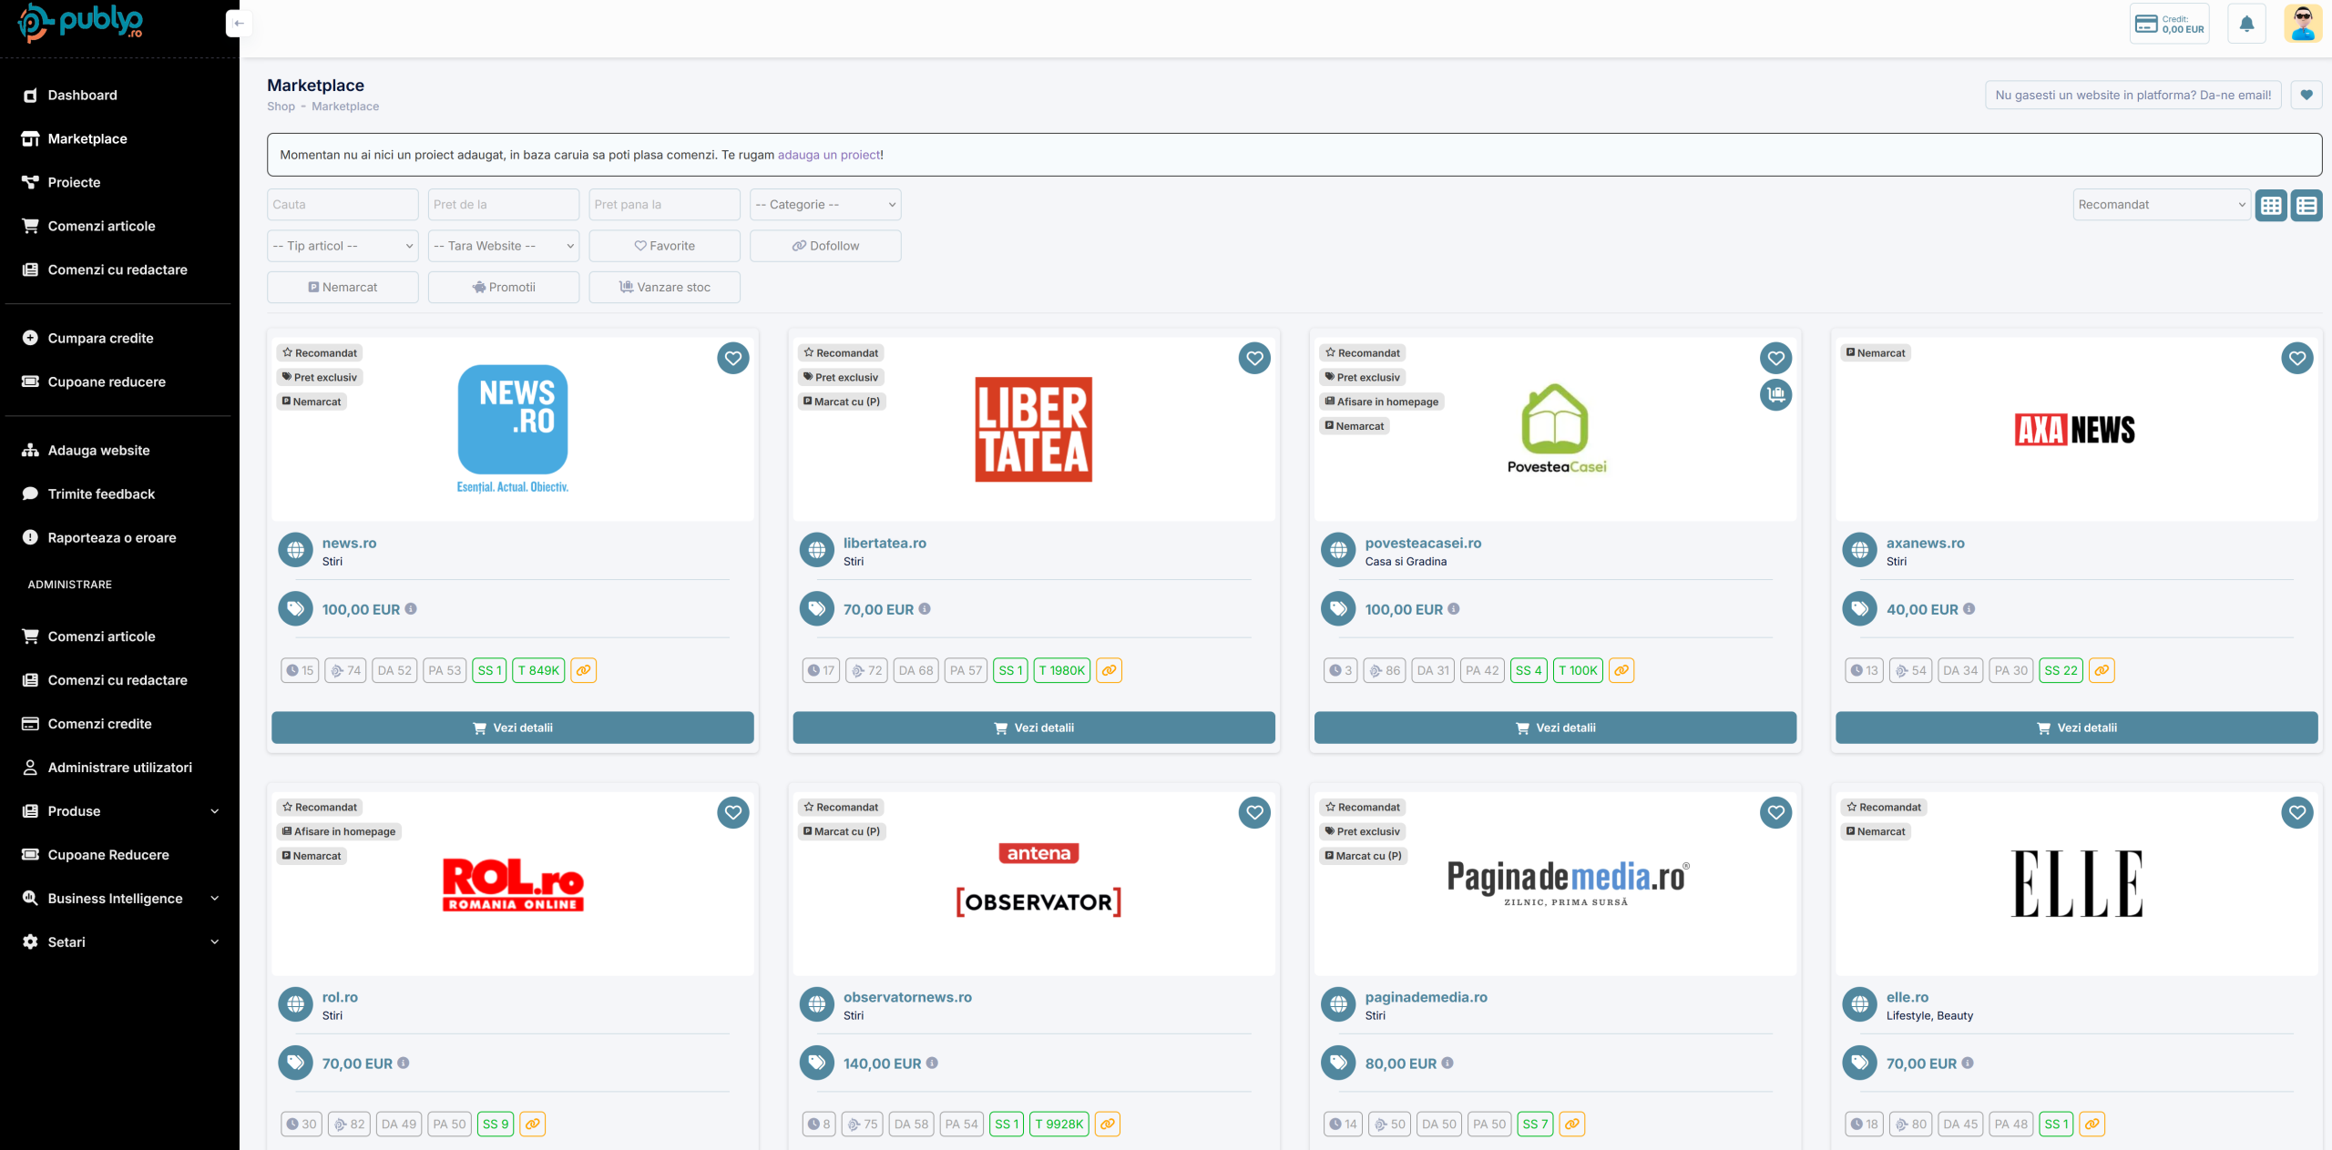This screenshot has height=1150, width=2332.
Task: Click dofollow link badge on axanews card
Action: coord(2101,670)
